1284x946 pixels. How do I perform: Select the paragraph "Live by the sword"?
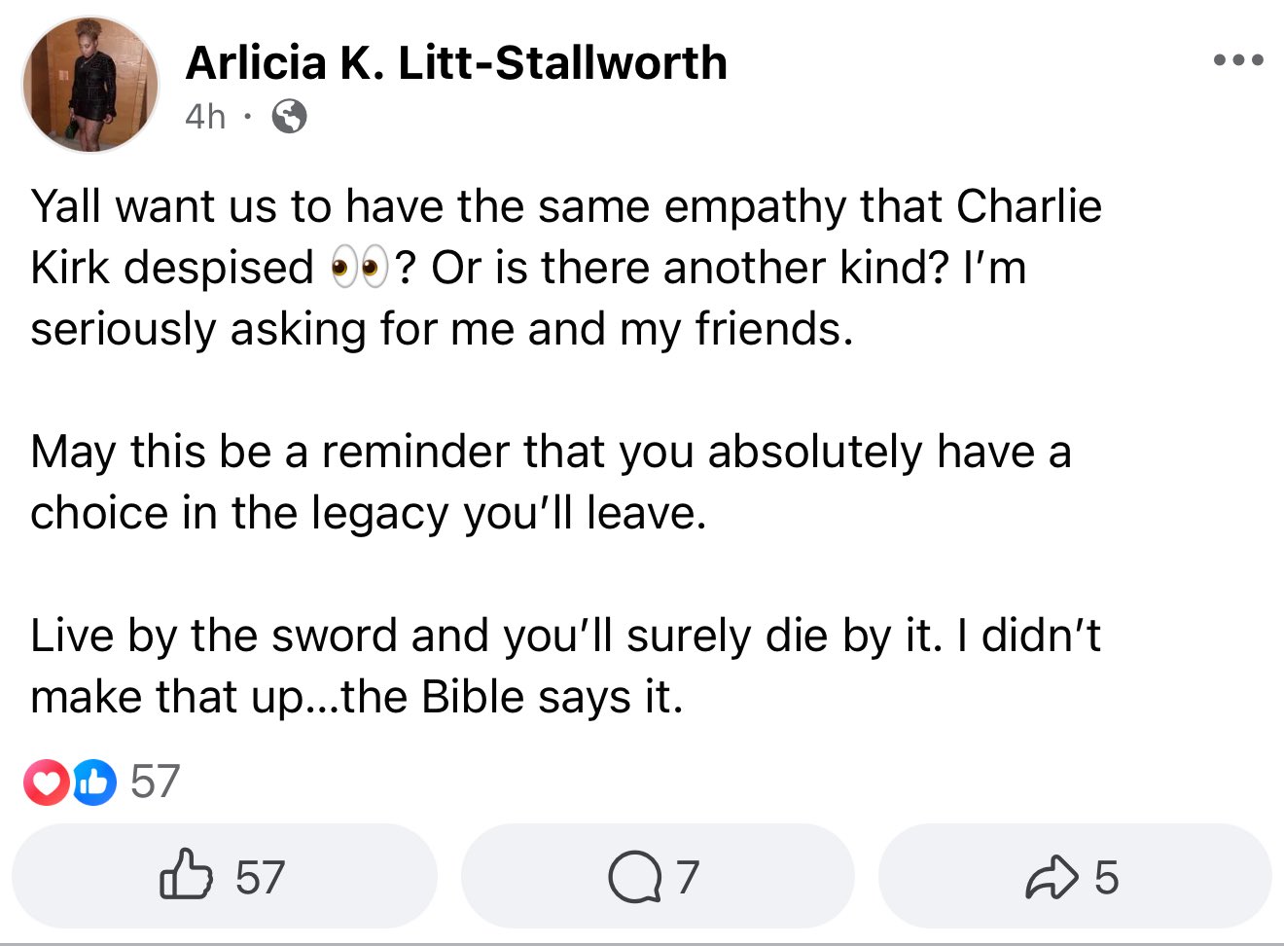tap(565, 666)
